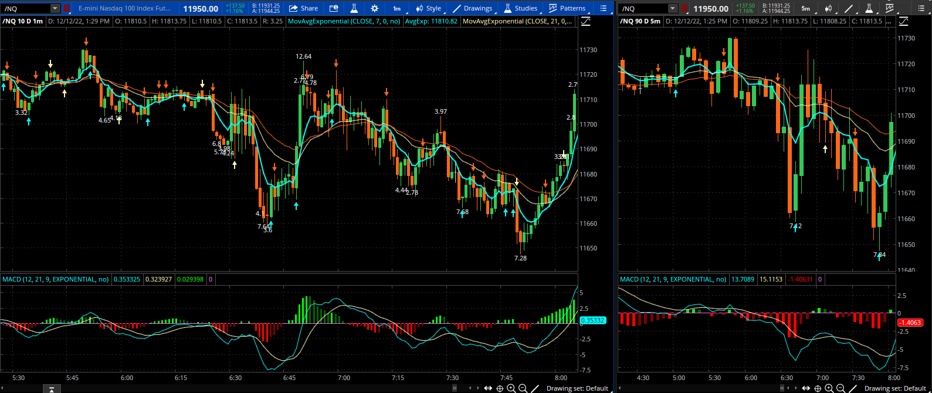Open chart settings gear icon
The height and width of the screenshot is (393, 932).
(x=374, y=8)
